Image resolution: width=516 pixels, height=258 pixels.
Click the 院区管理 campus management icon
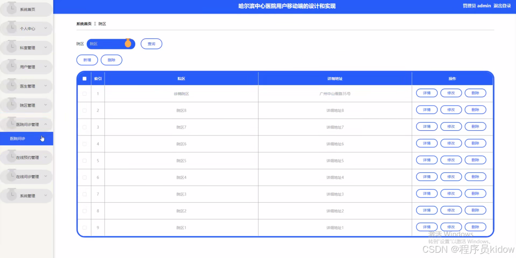click(x=11, y=105)
